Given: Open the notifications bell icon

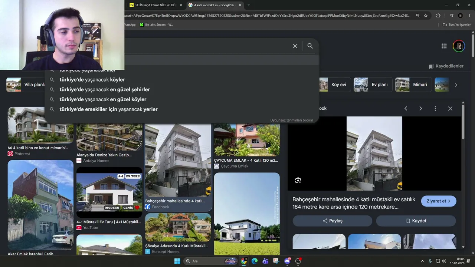Looking at the screenshot, I should 468,261.
